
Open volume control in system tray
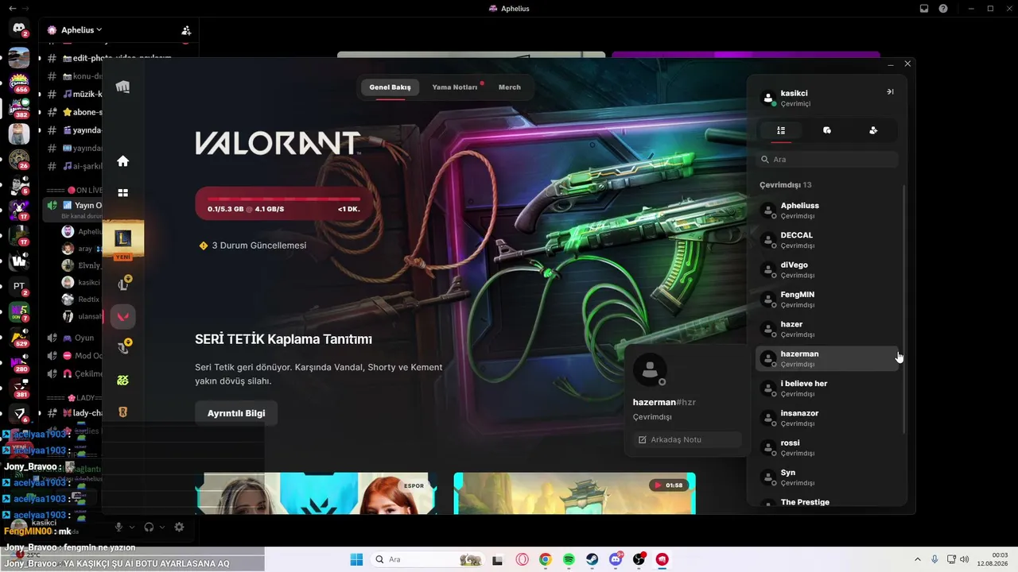coord(964,559)
